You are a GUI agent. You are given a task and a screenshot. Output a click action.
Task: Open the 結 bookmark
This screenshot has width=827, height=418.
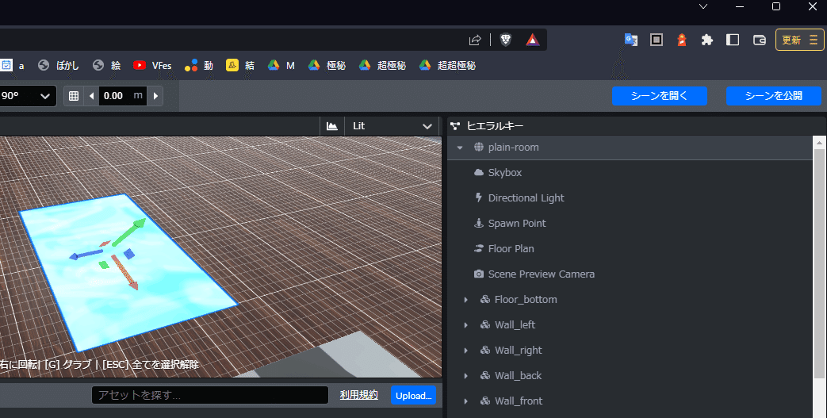[240, 66]
